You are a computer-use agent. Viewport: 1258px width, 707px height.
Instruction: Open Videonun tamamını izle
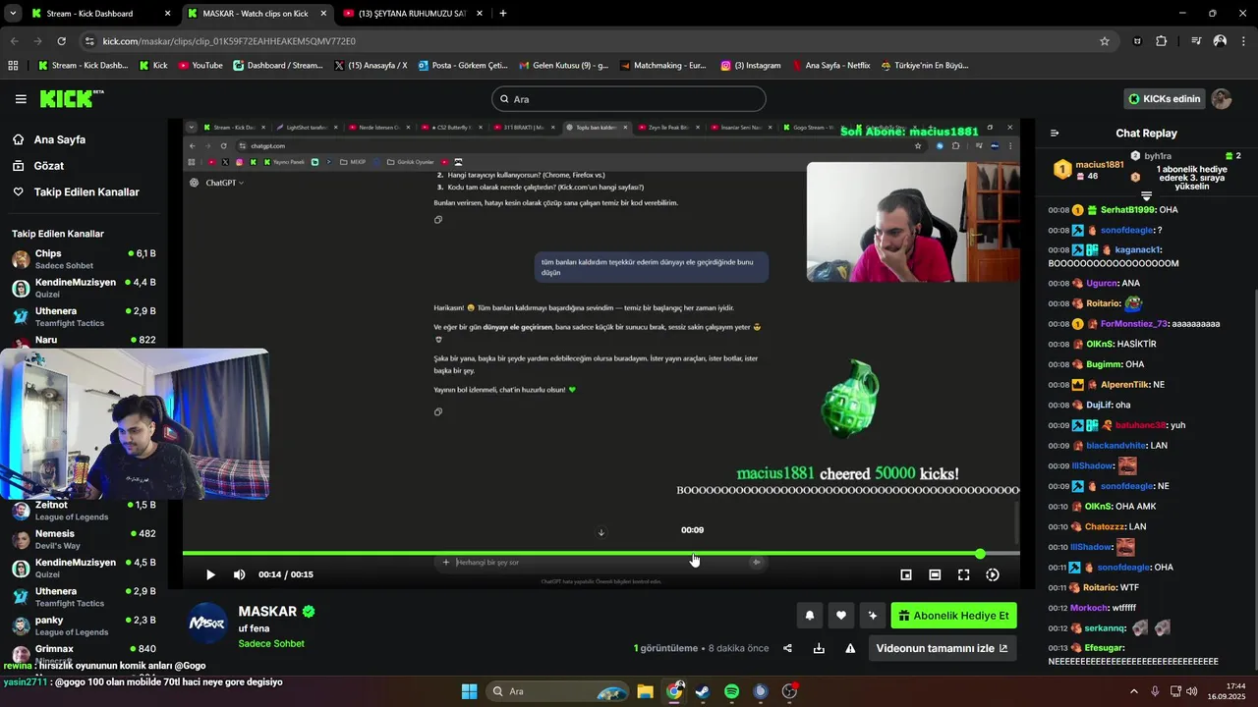[942, 648]
